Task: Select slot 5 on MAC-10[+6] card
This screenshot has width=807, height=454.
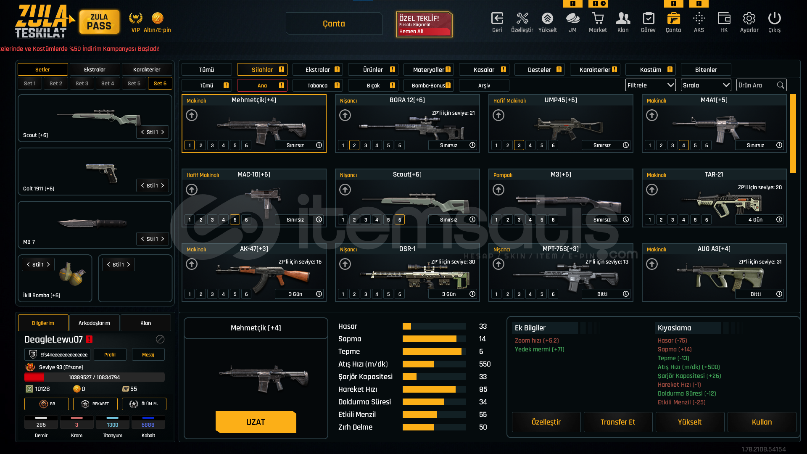Action: point(235,220)
